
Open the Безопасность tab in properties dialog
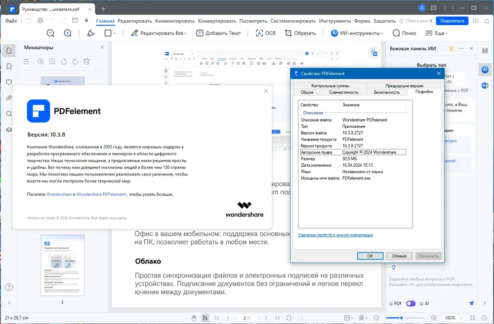(x=387, y=92)
